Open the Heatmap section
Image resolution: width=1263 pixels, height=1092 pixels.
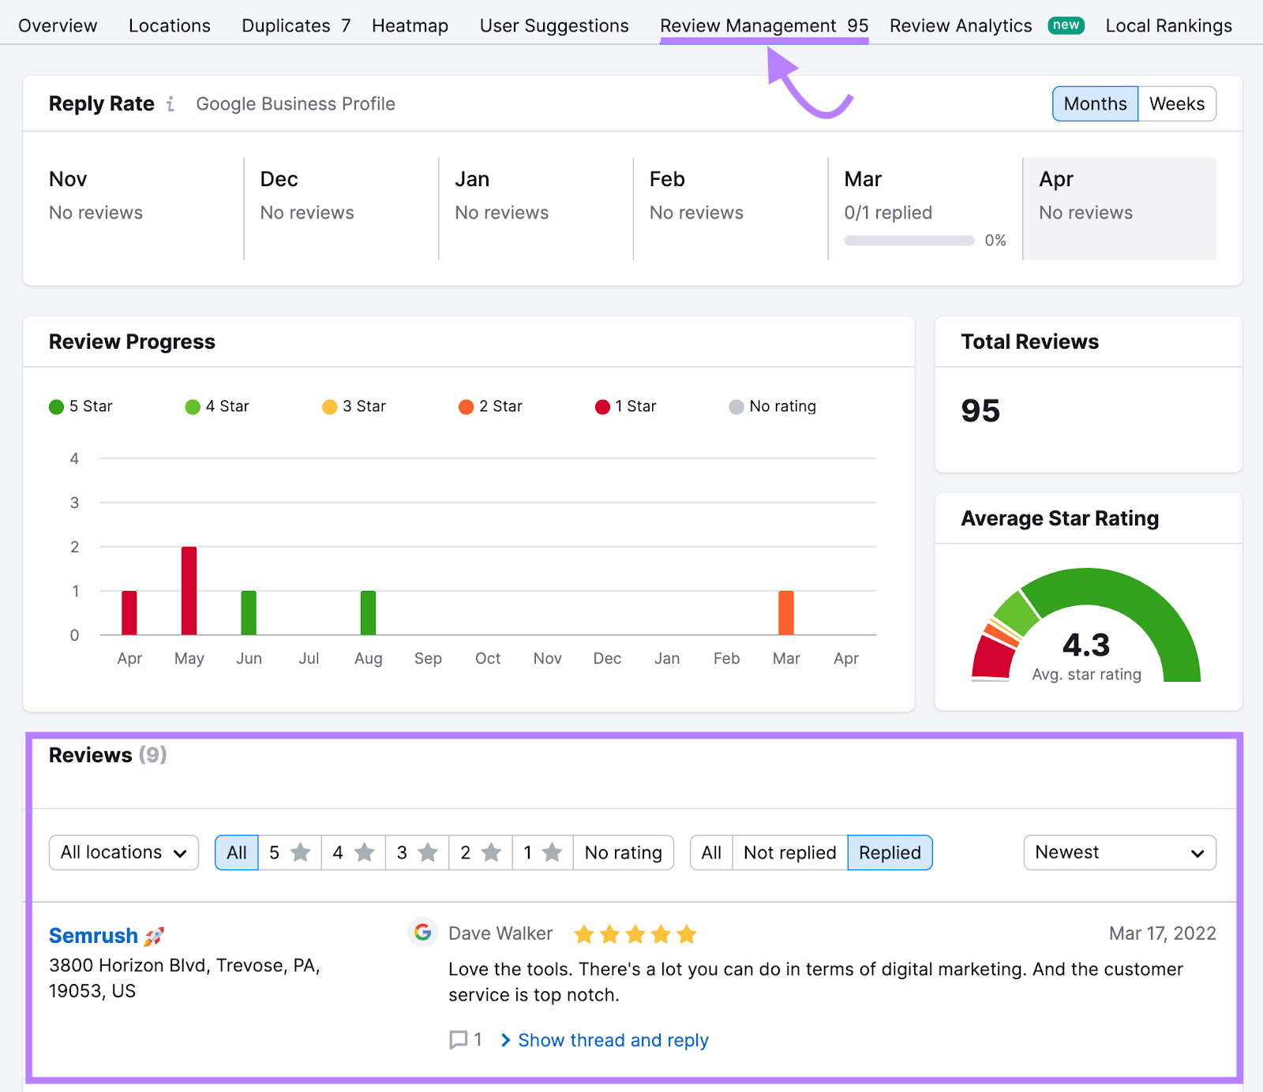pos(410,24)
